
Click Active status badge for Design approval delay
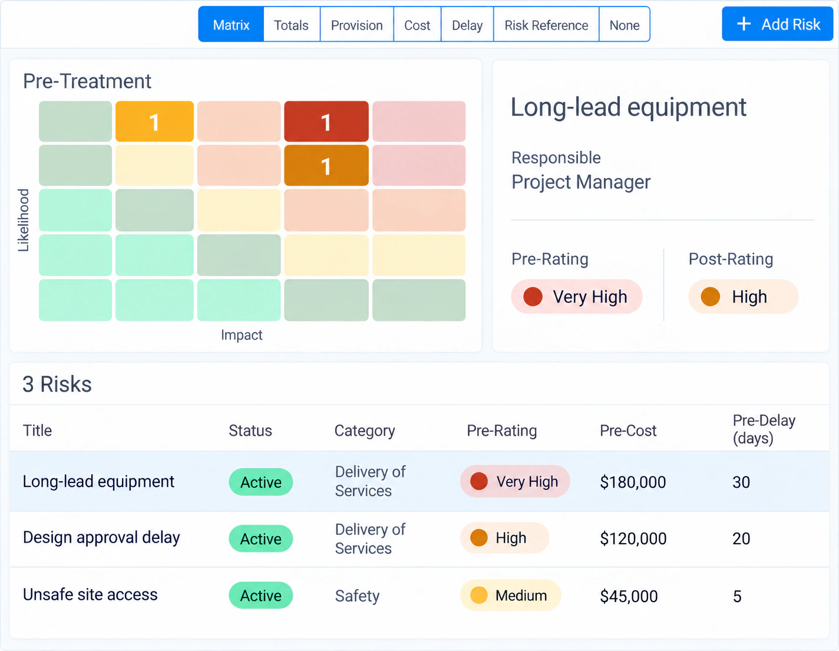pyautogui.click(x=260, y=538)
